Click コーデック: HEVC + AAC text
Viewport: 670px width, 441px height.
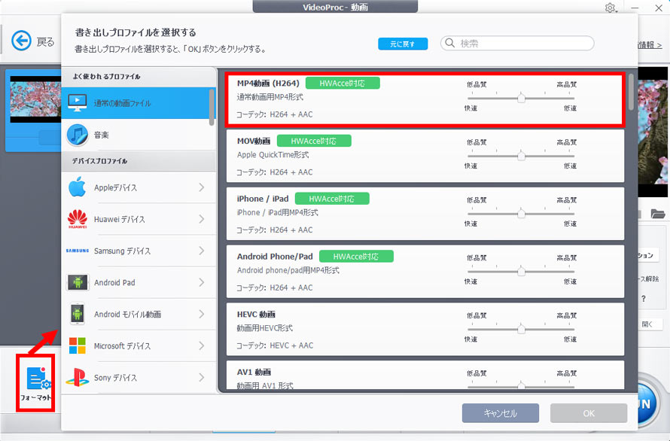click(x=275, y=345)
